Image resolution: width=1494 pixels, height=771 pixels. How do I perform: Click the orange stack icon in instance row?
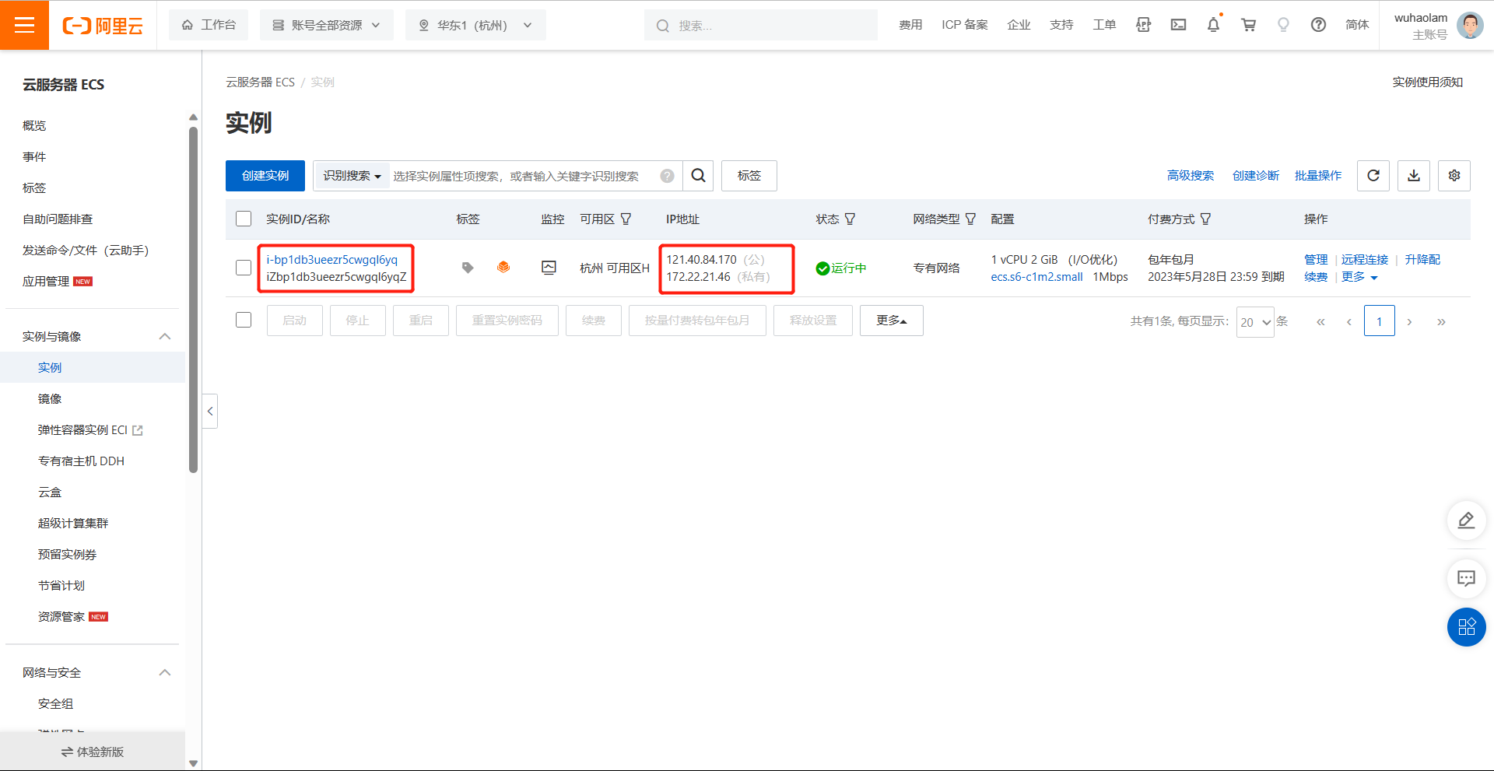(x=503, y=268)
